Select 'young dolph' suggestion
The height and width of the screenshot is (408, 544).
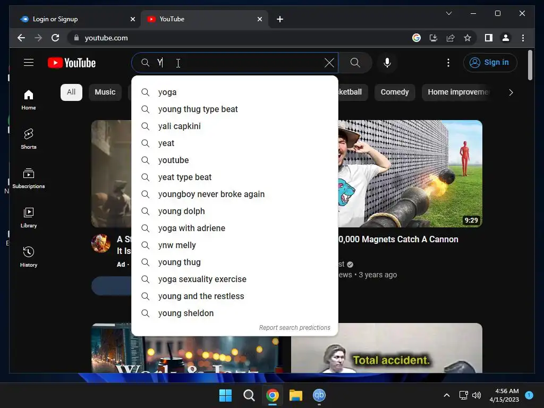(x=235, y=211)
